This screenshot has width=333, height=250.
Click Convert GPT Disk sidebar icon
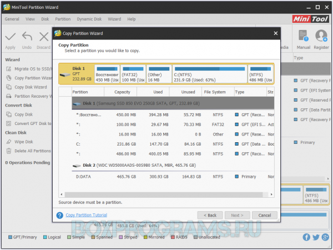(x=8, y=123)
